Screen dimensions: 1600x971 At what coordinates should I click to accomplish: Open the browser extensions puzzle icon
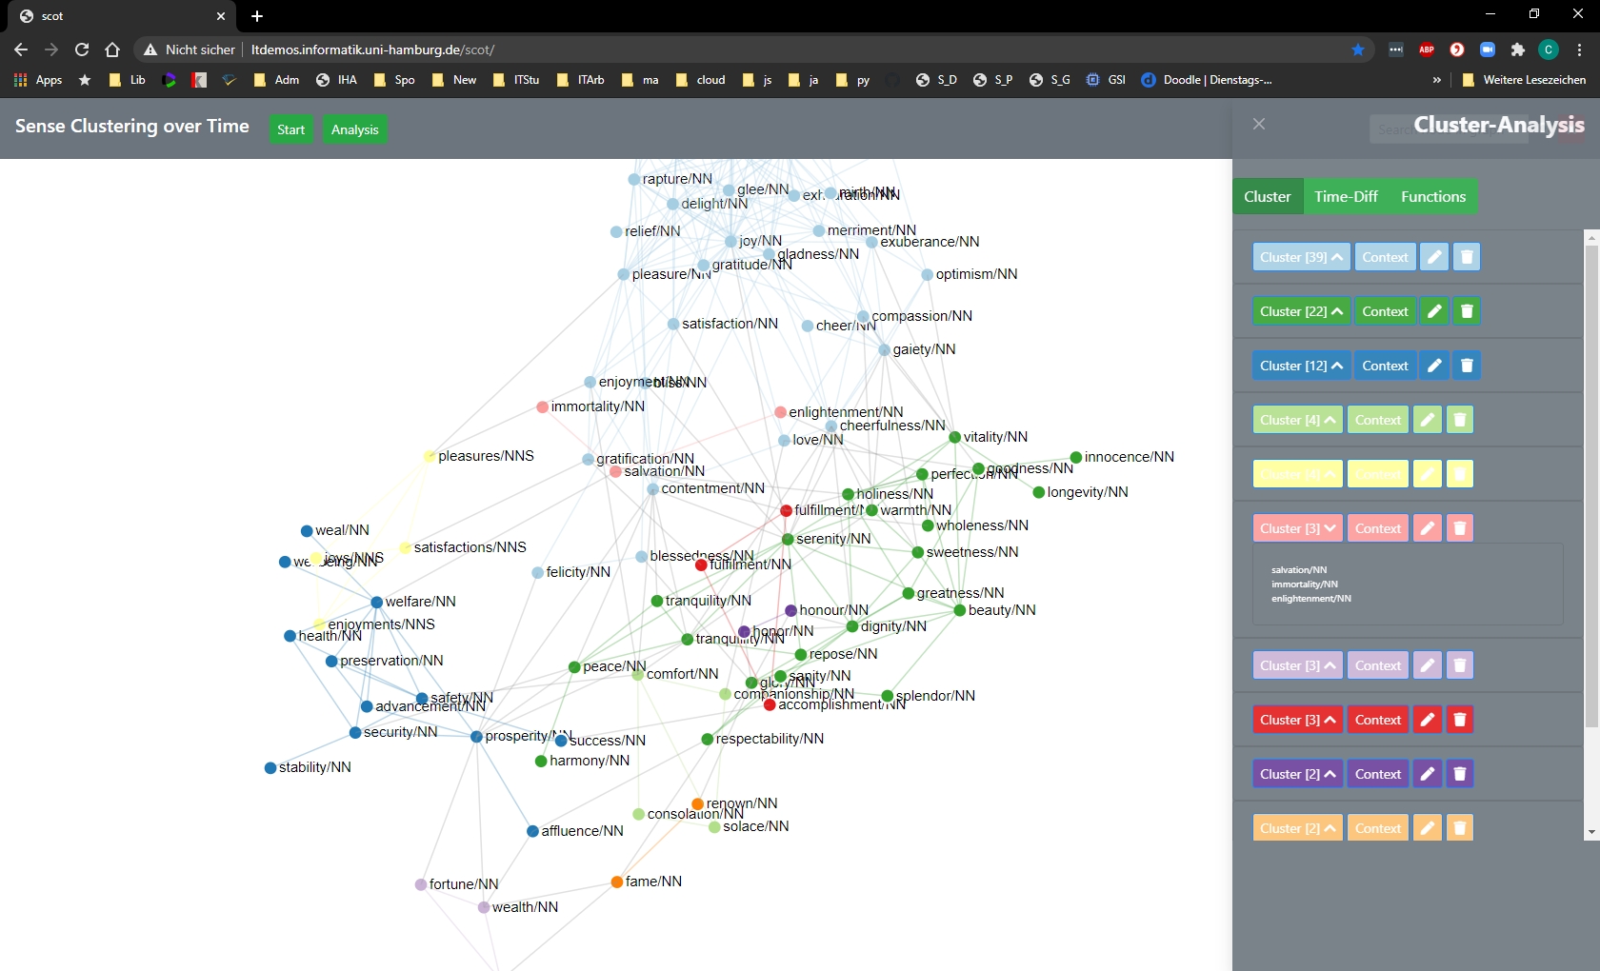tap(1517, 50)
